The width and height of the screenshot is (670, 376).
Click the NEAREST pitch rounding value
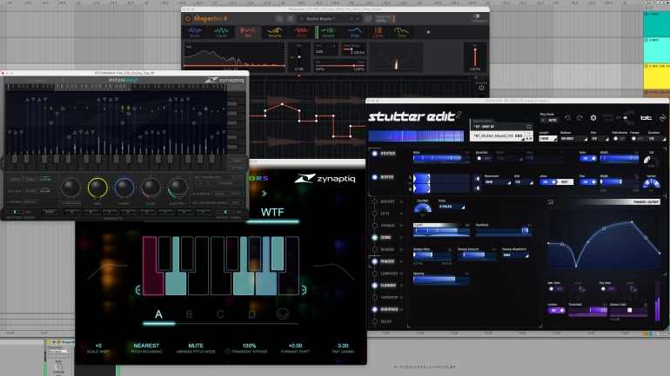[146, 346]
